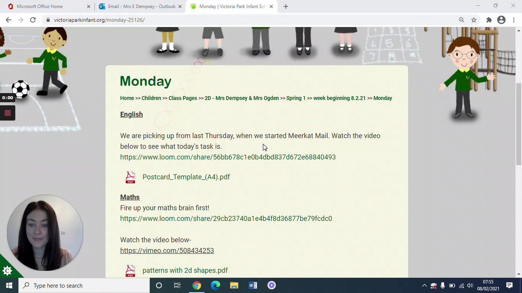Open Spring 1 breadcrumb link
This screenshot has height=293, width=522.
point(296,98)
